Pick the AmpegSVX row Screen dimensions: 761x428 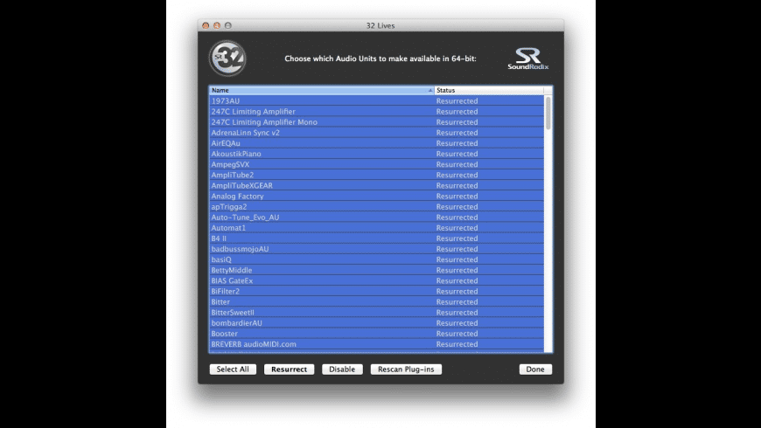pyautogui.click(x=377, y=164)
